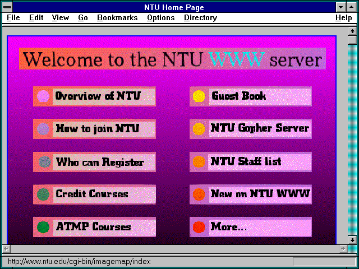Image resolution: width=359 pixels, height=269 pixels.
Task: Click the horizontal scrollbar left arrow
Action: 6,249
